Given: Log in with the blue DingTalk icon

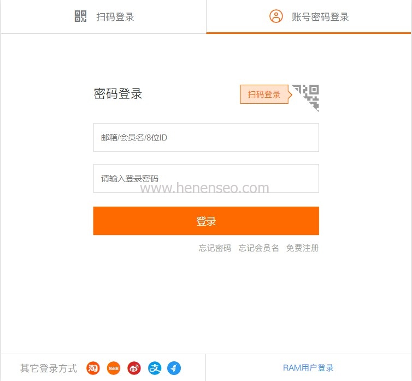Looking at the screenshot, I should pos(174,368).
